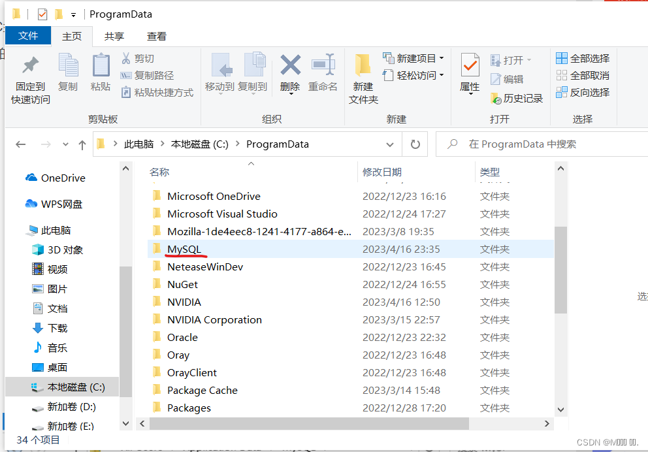The image size is (648, 452).
Task: Select the NuGet folder
Action: [x=350, y=285]
